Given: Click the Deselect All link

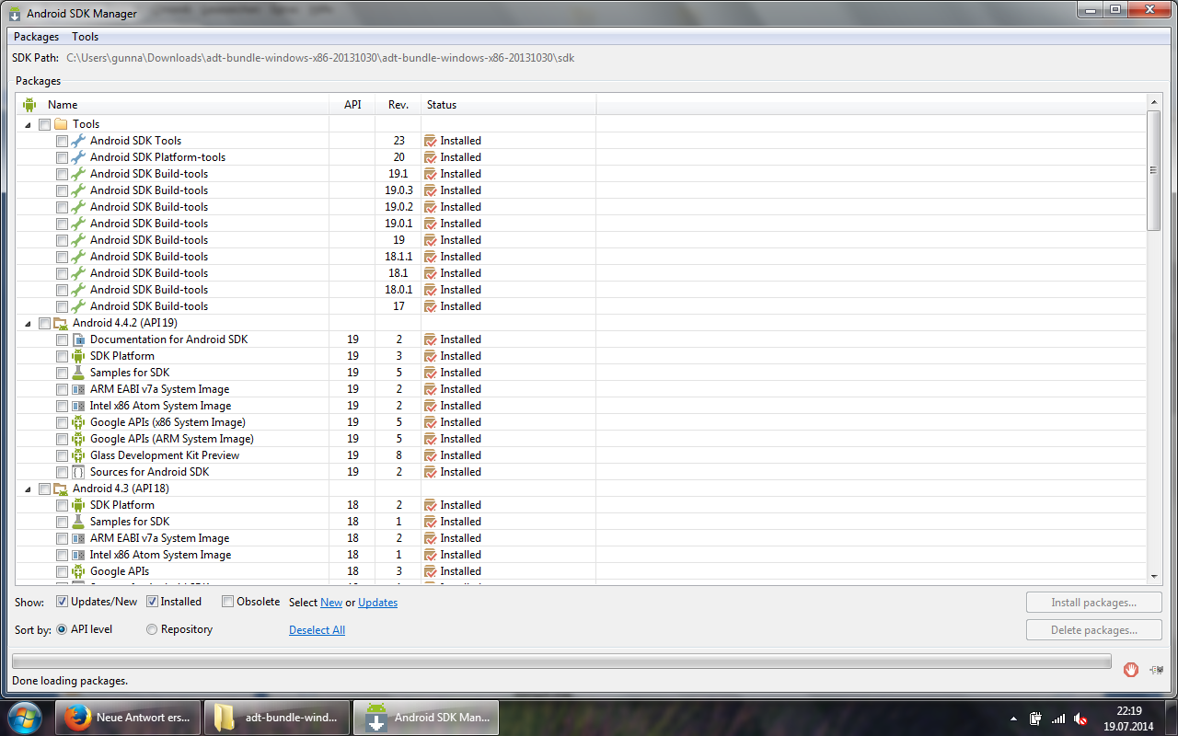Looking at the screenshot, I should coord(317,630).
